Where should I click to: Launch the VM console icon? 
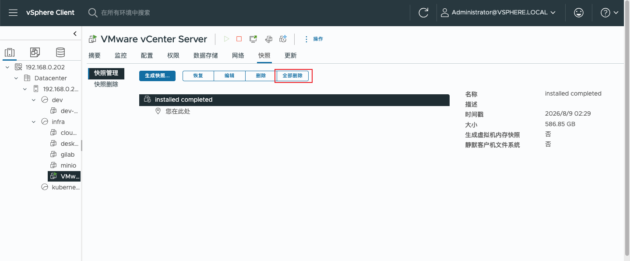(253, 39)
